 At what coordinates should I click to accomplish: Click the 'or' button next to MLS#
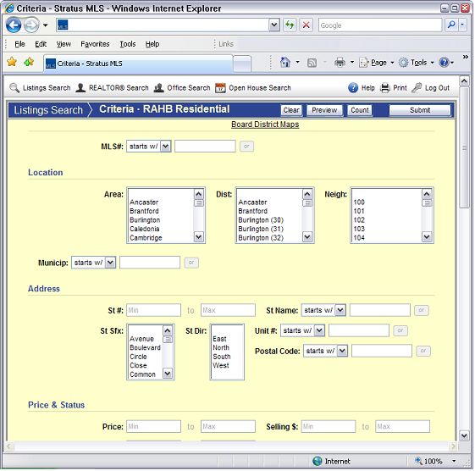click(x=246, y=147)
